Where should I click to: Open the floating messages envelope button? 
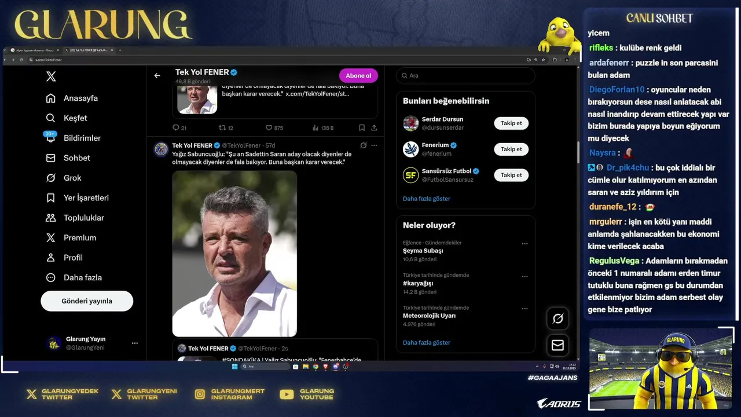click(x=558, y=345)
